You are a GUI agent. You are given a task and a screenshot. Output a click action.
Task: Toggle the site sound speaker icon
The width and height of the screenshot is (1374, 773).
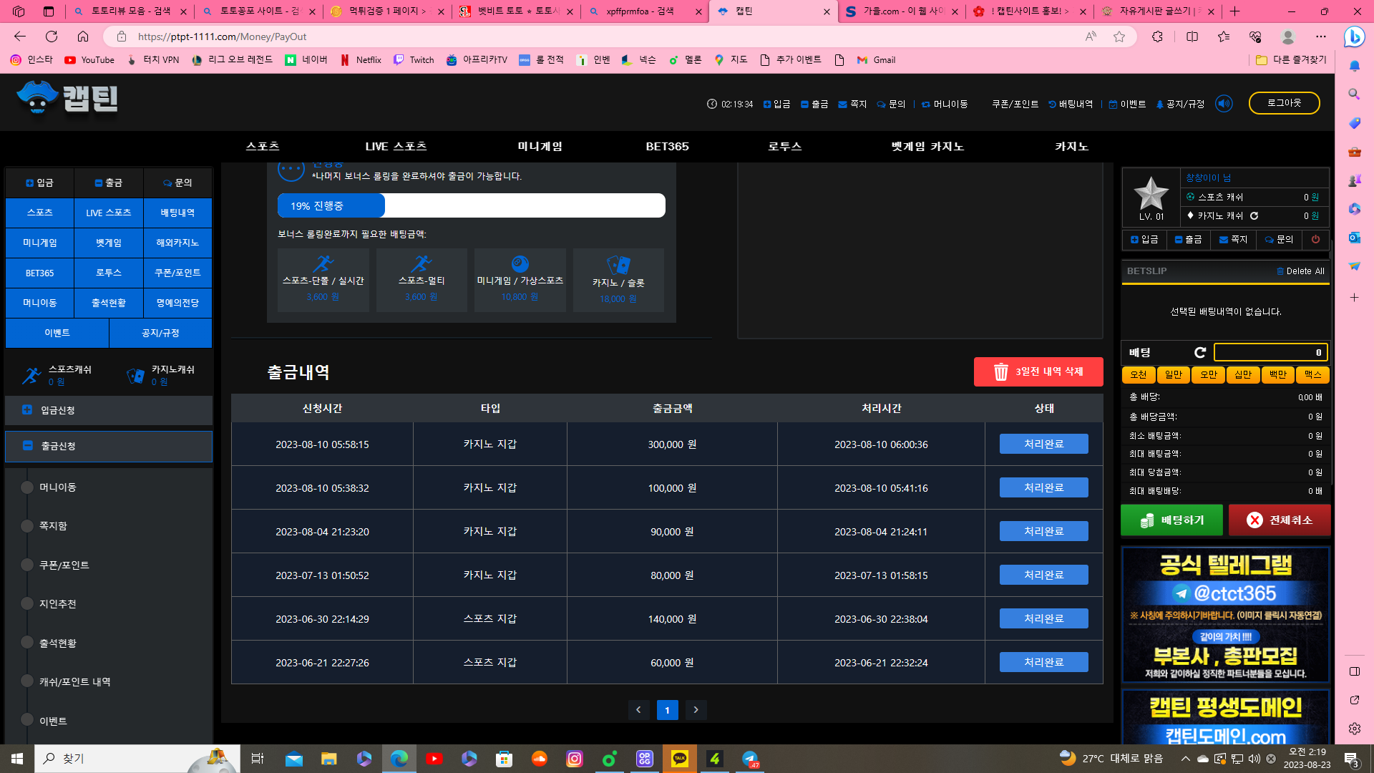tap(1224, 104)
